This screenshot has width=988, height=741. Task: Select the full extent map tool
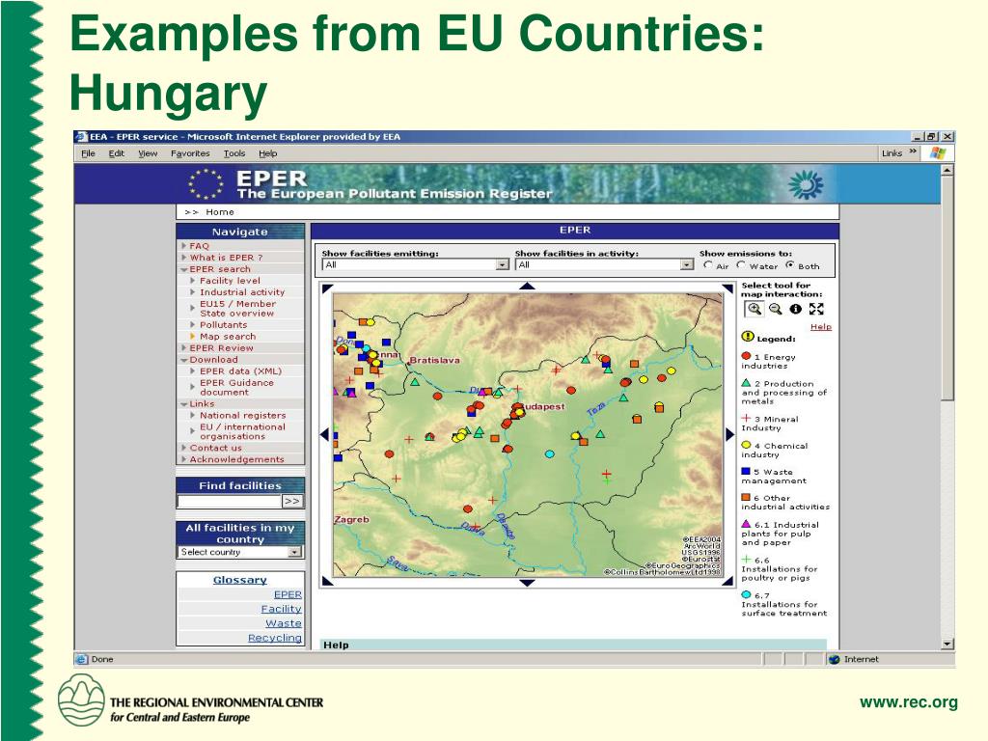(816, 309)
